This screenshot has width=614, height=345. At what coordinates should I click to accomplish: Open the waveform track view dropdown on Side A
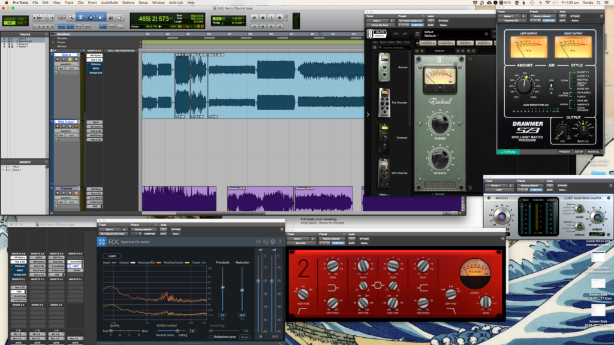pyautogui.click(x=66, y=64)
